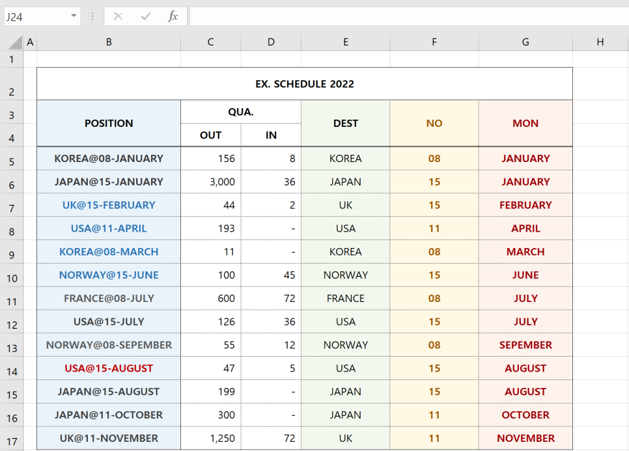This screenshot has width=629, height=451.
Task: Click the formula bar resize dots handle
Action: (x=92, y=16)
